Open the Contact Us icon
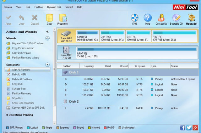Viewport: 201px width, 133px height. click(161, 18)
